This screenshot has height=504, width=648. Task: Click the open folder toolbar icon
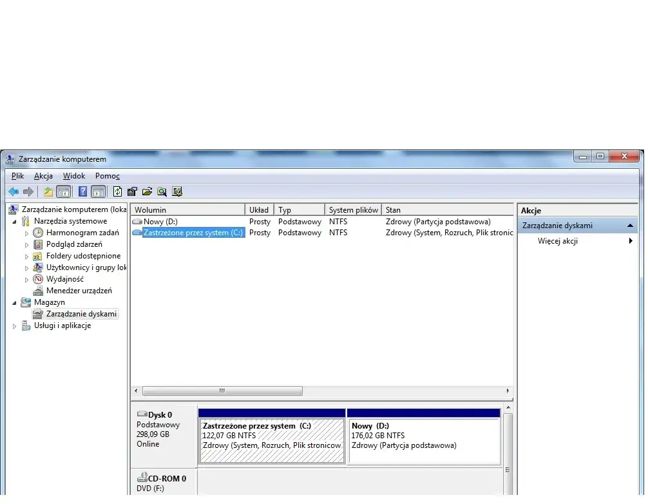click(x=147, y=191)
